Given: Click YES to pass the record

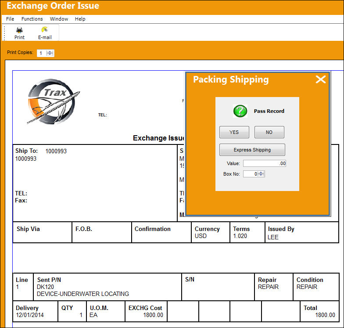Looking at the screenshot, I should tap(234, 132).
